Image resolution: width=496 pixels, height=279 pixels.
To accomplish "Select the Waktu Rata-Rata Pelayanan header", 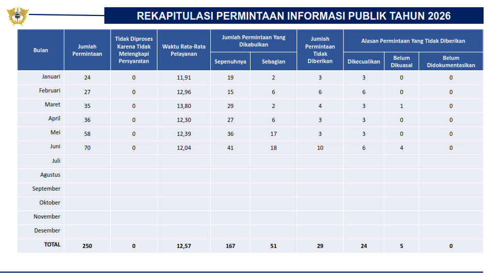I will (x=184, y=50).
